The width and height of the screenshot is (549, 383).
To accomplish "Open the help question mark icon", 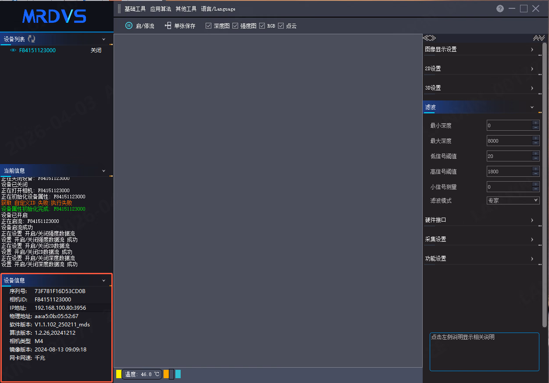I will 500,9.
